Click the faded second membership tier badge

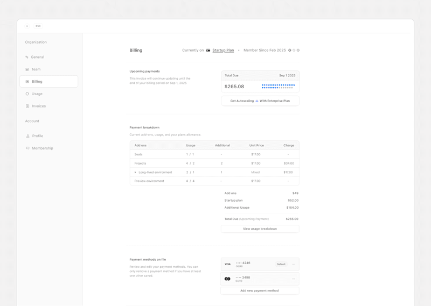tap(294, 50)
